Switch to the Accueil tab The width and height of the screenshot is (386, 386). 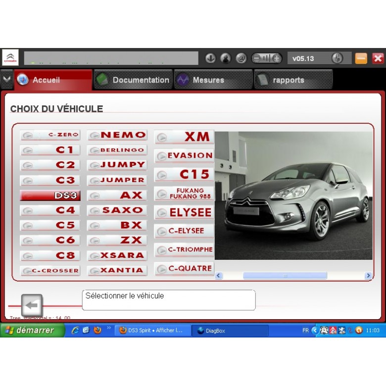click(x=53, y=80)
